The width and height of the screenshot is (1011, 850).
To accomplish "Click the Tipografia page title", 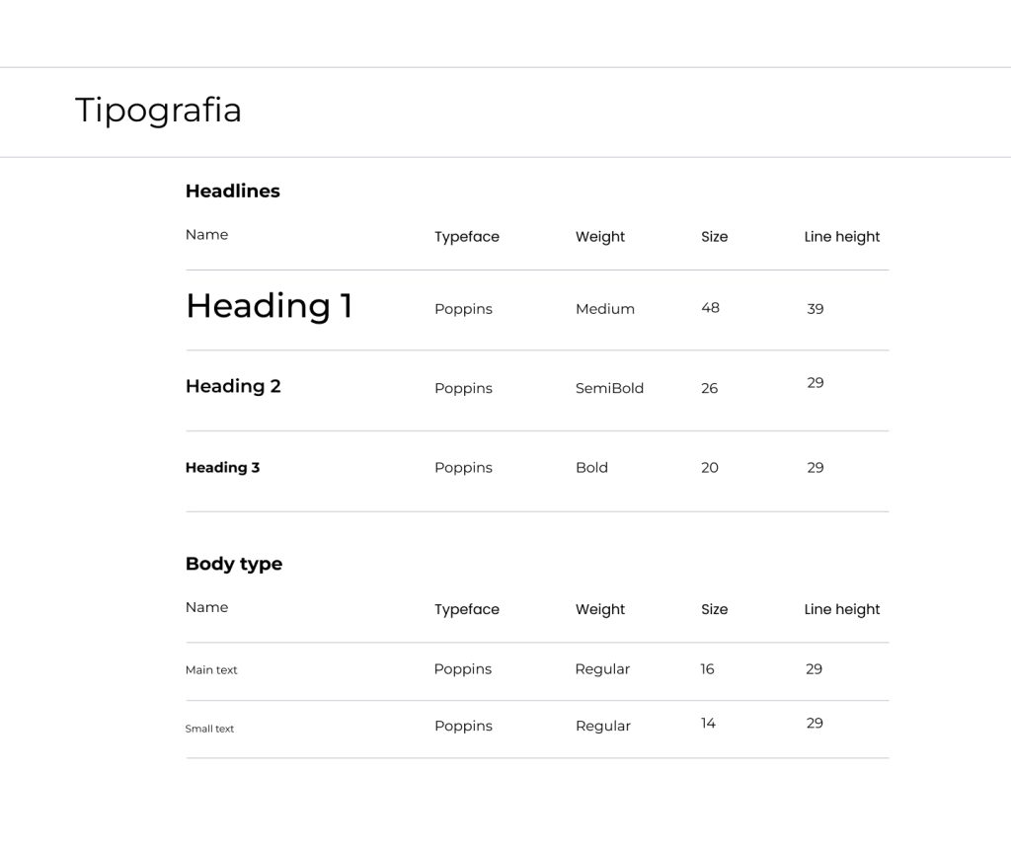I will tap(158, 110).
